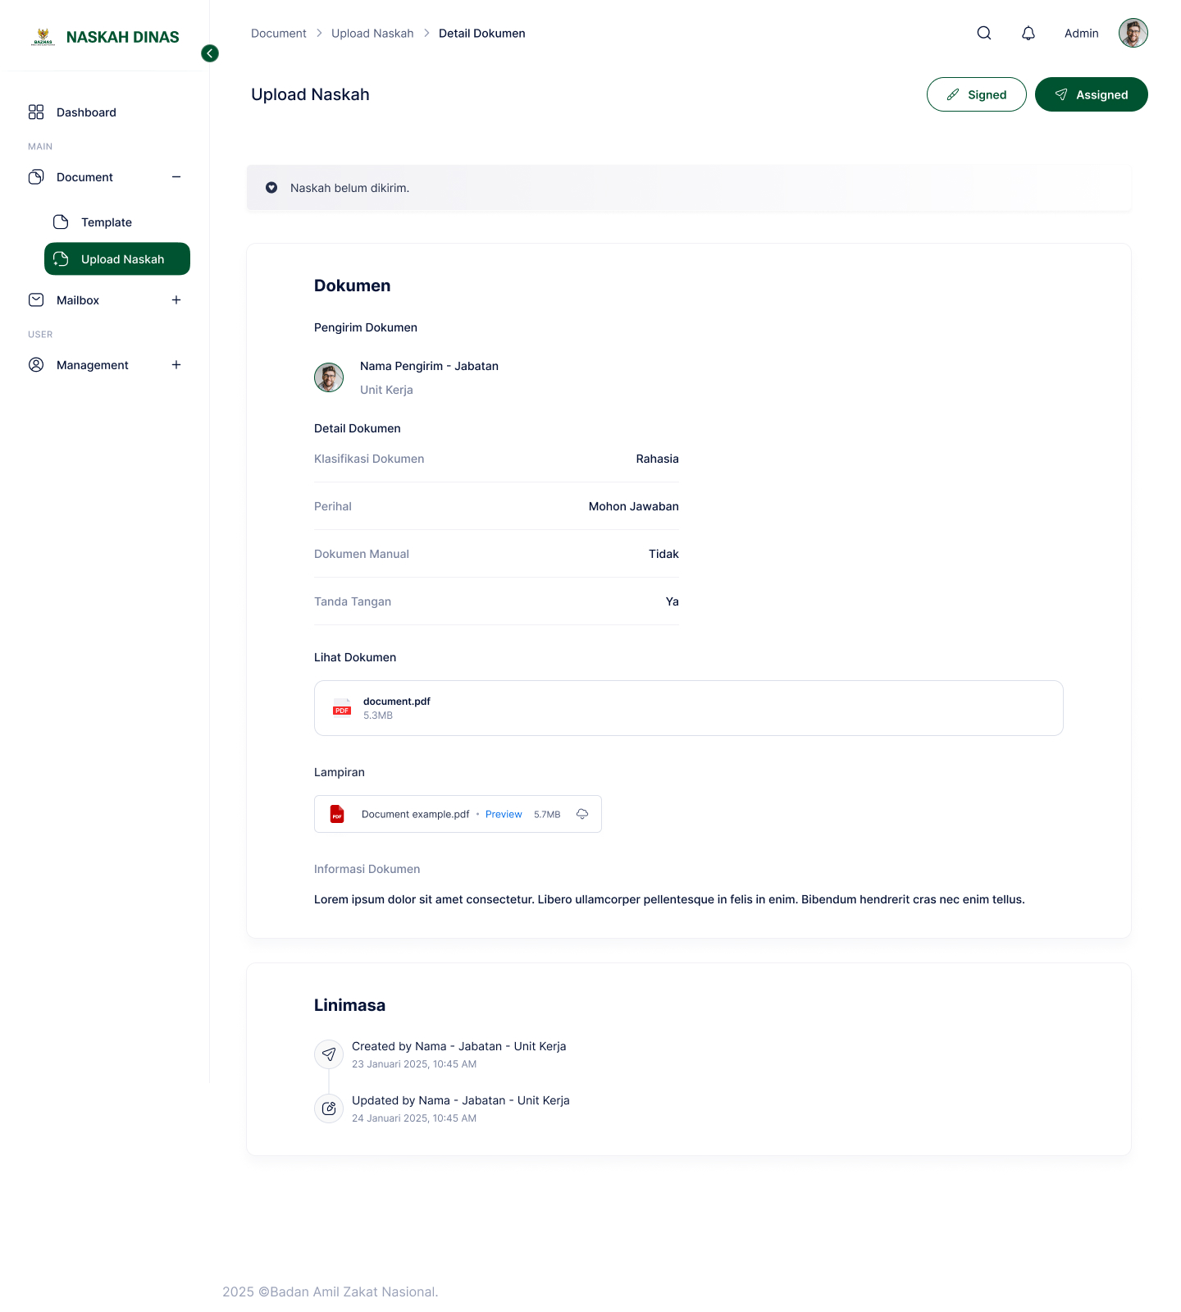Collapse the Document menu section
This screenshot has width=1181, height=1312.
tap(176, 177)
